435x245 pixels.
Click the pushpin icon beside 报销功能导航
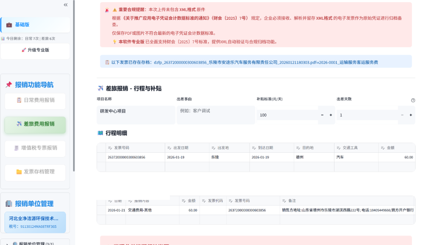8,84
